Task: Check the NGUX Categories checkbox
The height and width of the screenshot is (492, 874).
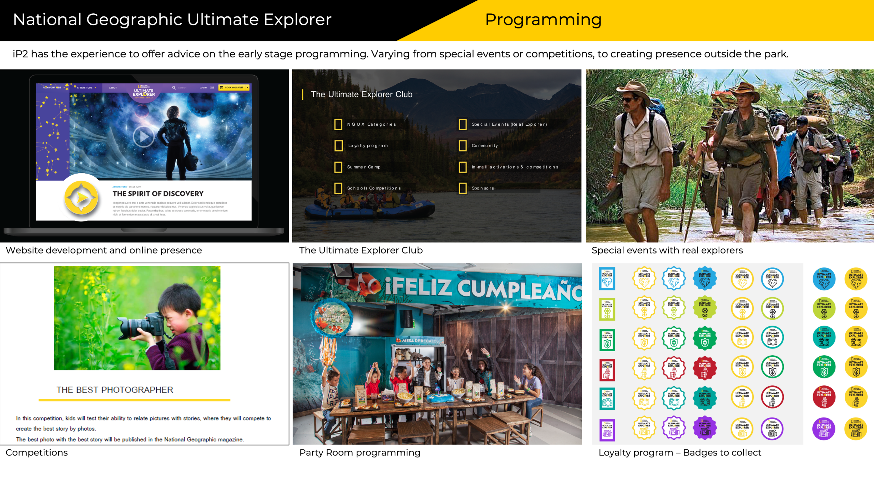Action: coord(338,124)
